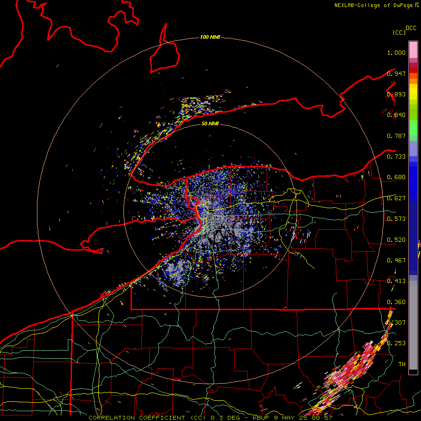Select the 0.307 scale value
This screenshot has height=421, width=421.
(x=396, y=322)
